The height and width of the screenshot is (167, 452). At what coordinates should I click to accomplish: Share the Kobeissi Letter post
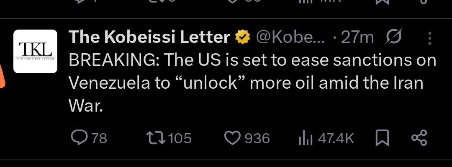(x=419, y=138)
